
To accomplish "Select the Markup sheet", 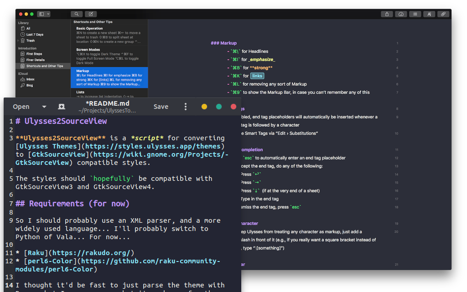I will point(109,77).
